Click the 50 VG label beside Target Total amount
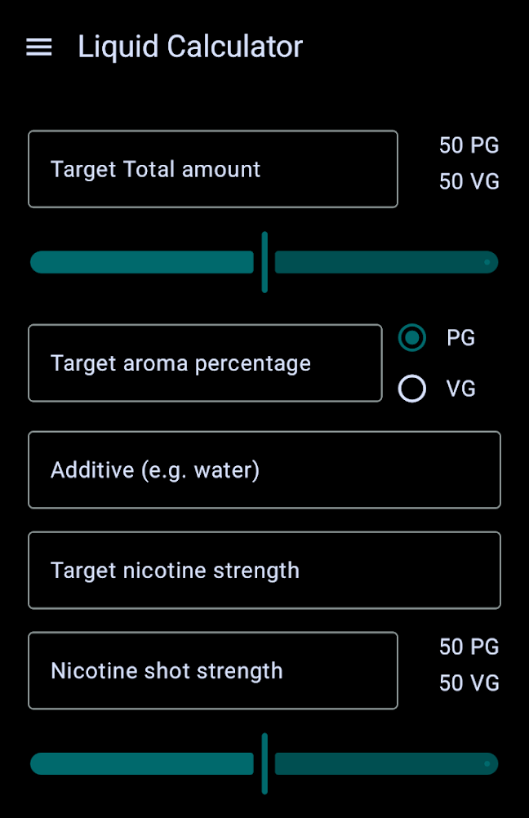The image size is (529, 818). click(x=469, y=181)
